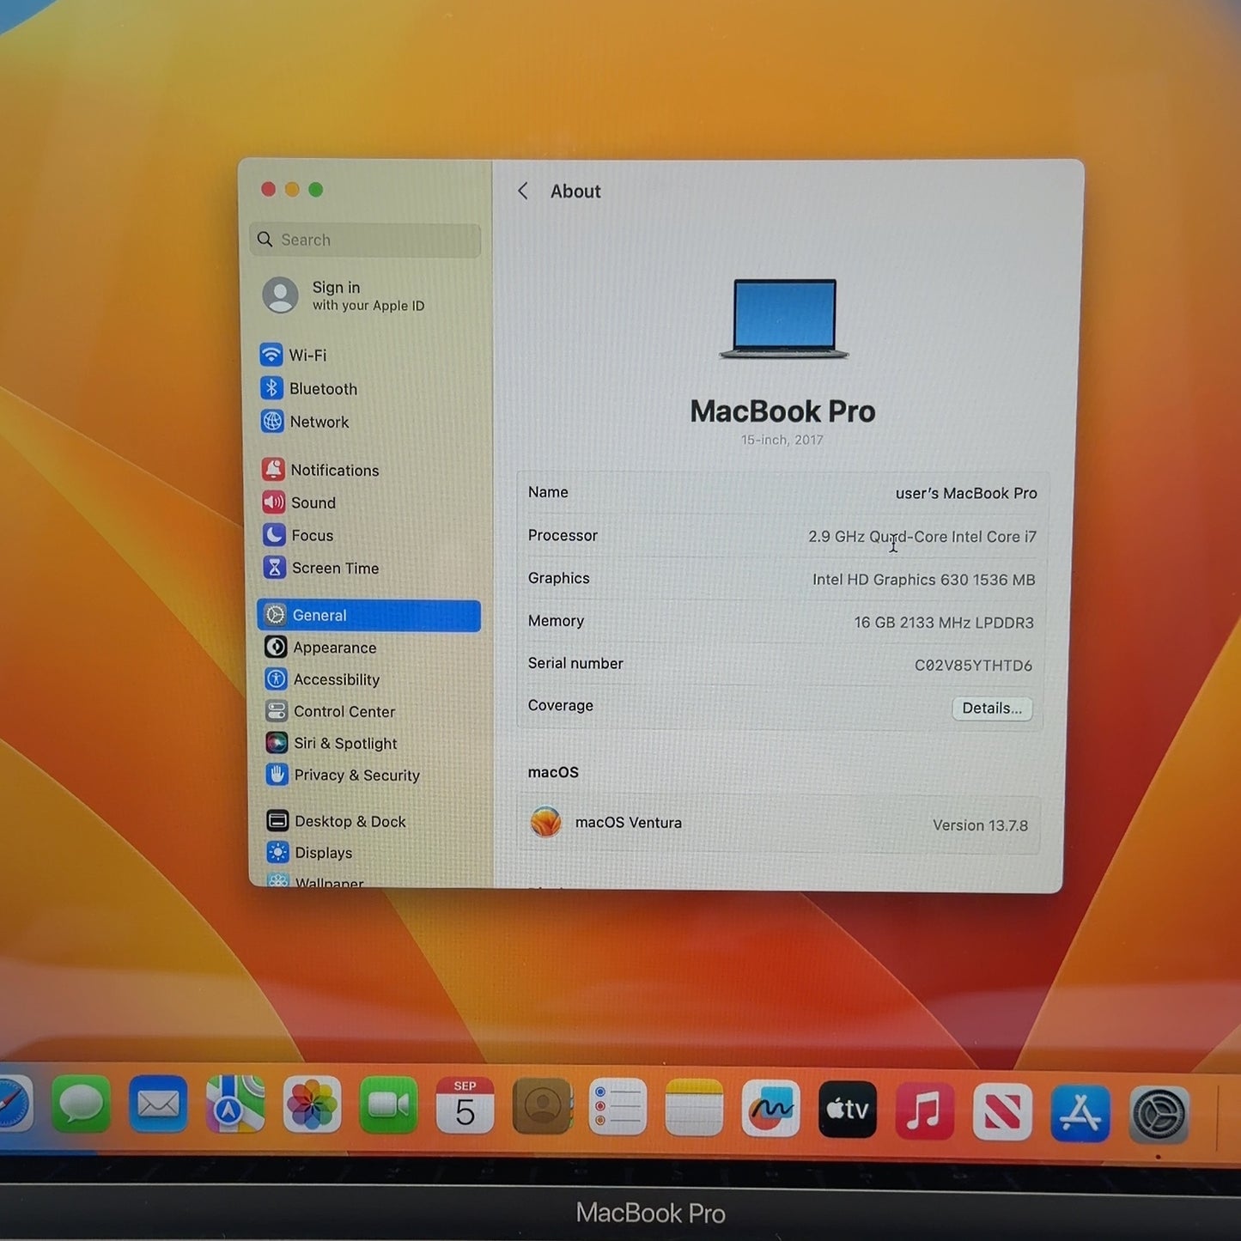Go back from the About page

523,191
